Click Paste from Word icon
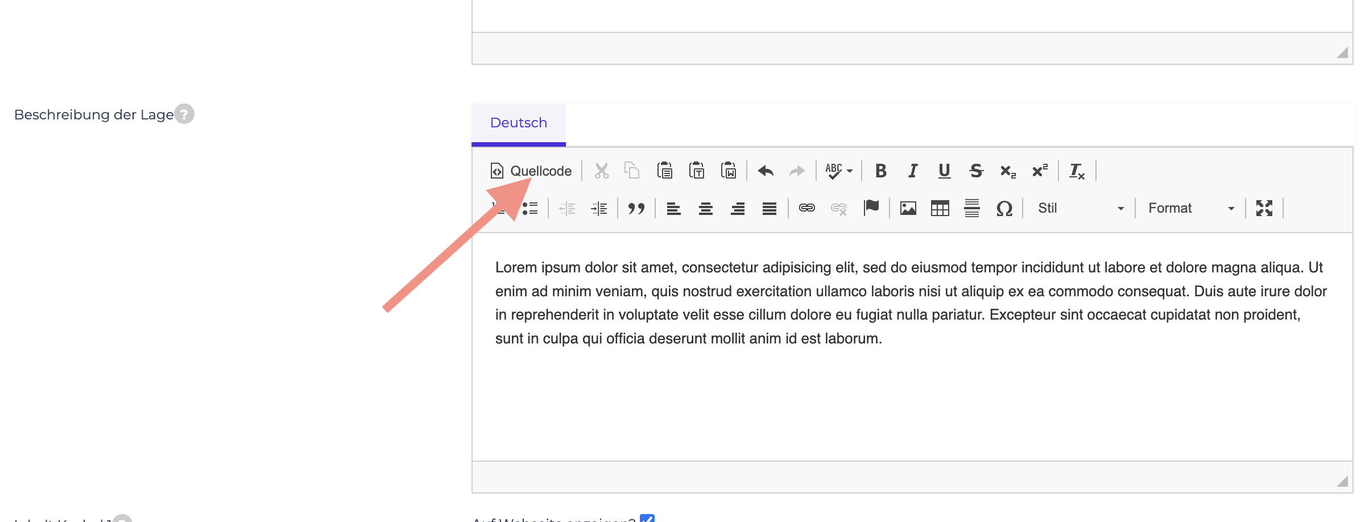Screen dimensions: 1365x522 coord(729,171)
